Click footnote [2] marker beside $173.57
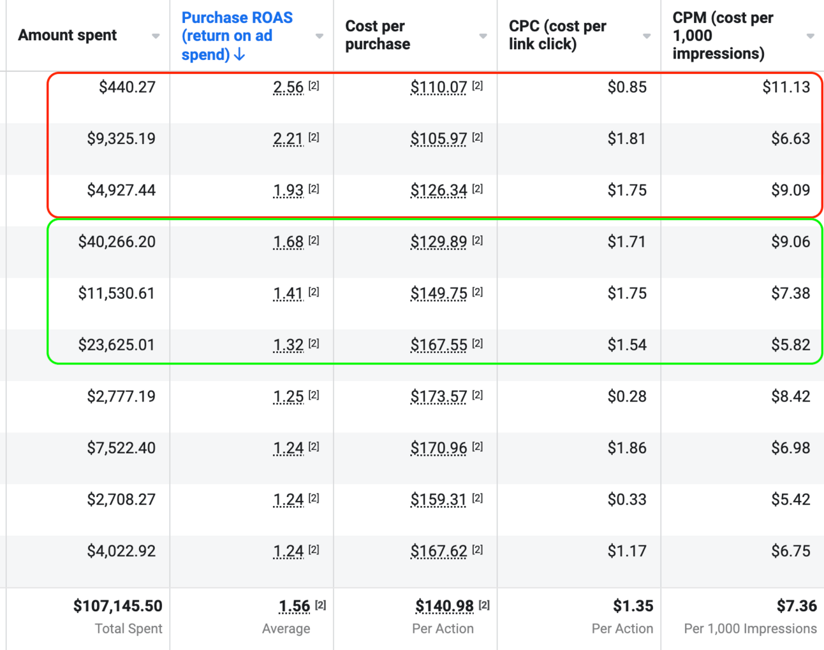 tap(478, 396)
